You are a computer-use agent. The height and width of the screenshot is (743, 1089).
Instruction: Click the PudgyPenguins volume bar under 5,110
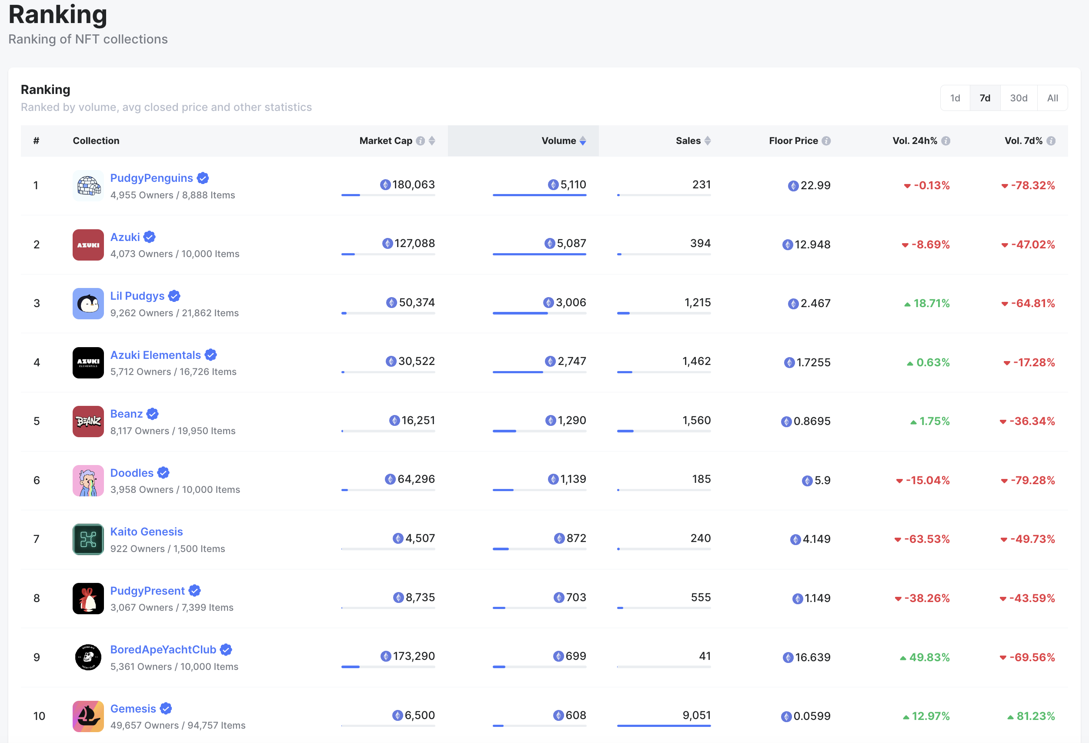point(539,195)
